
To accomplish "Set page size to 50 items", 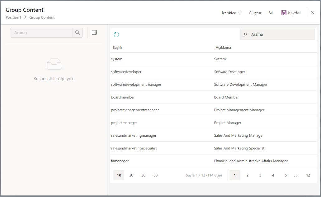I will click(x=155, y=175).
